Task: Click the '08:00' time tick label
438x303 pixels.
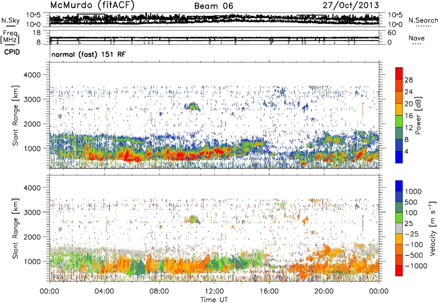Action: point(159,292)
